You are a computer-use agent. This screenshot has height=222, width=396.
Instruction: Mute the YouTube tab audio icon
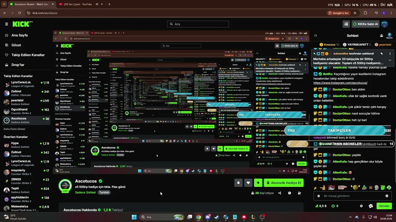tap(97, 4)
